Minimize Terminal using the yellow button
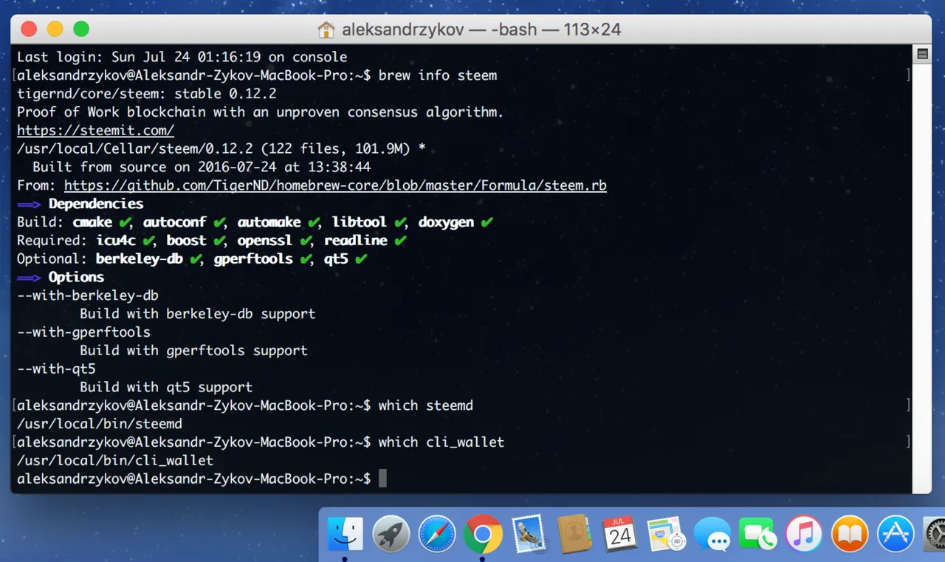945x562 pixels. click(x=55, y=30)
